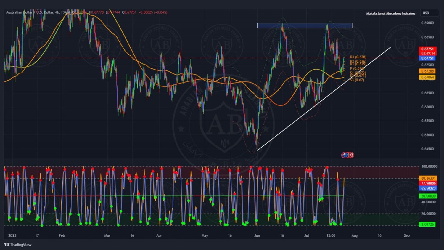Click the May date on time axis
The height and width of the screenshot is (250, 444).
205,235
